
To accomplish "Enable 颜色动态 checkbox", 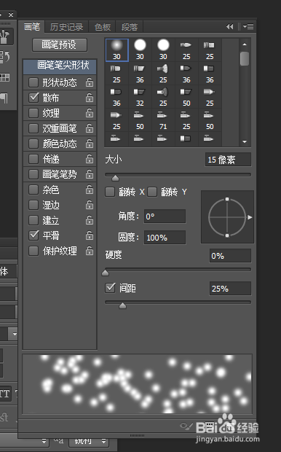I will pos(33,144).
